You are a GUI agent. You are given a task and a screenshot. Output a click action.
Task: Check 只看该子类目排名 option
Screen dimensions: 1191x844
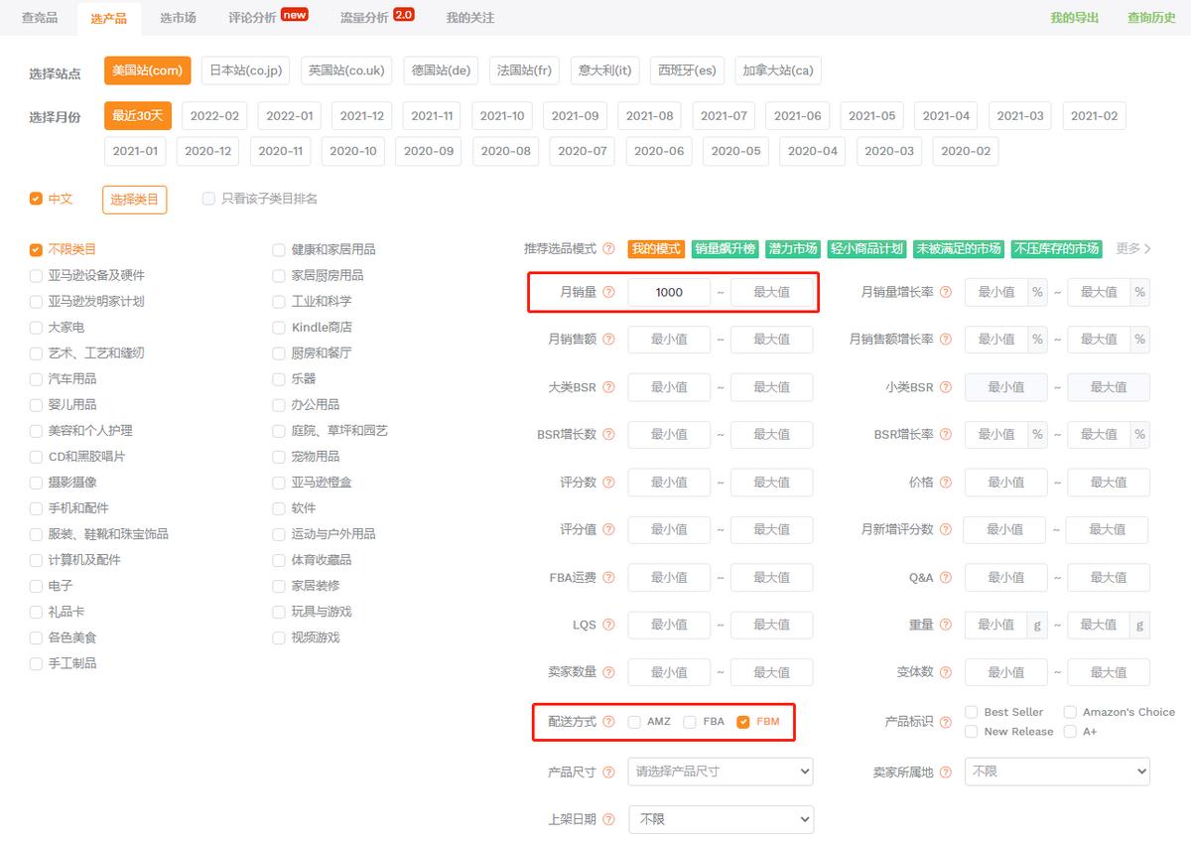208,199
